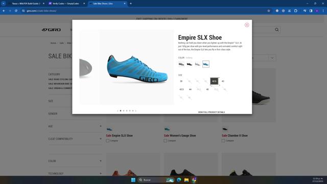The image size is (327, 184).
Task: Click teal swatch under Women's Gauge Shoe card
Action: (x=167, y=129)
